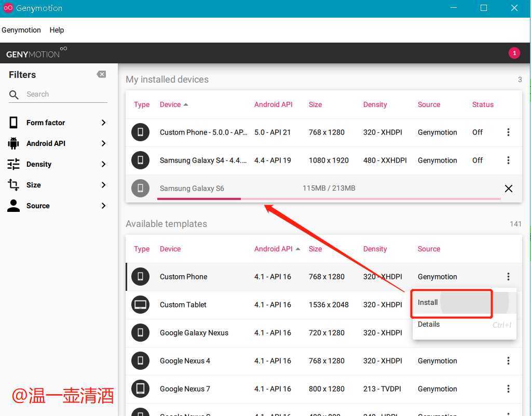Sort installed devices by Source column

tap(429, 105)
